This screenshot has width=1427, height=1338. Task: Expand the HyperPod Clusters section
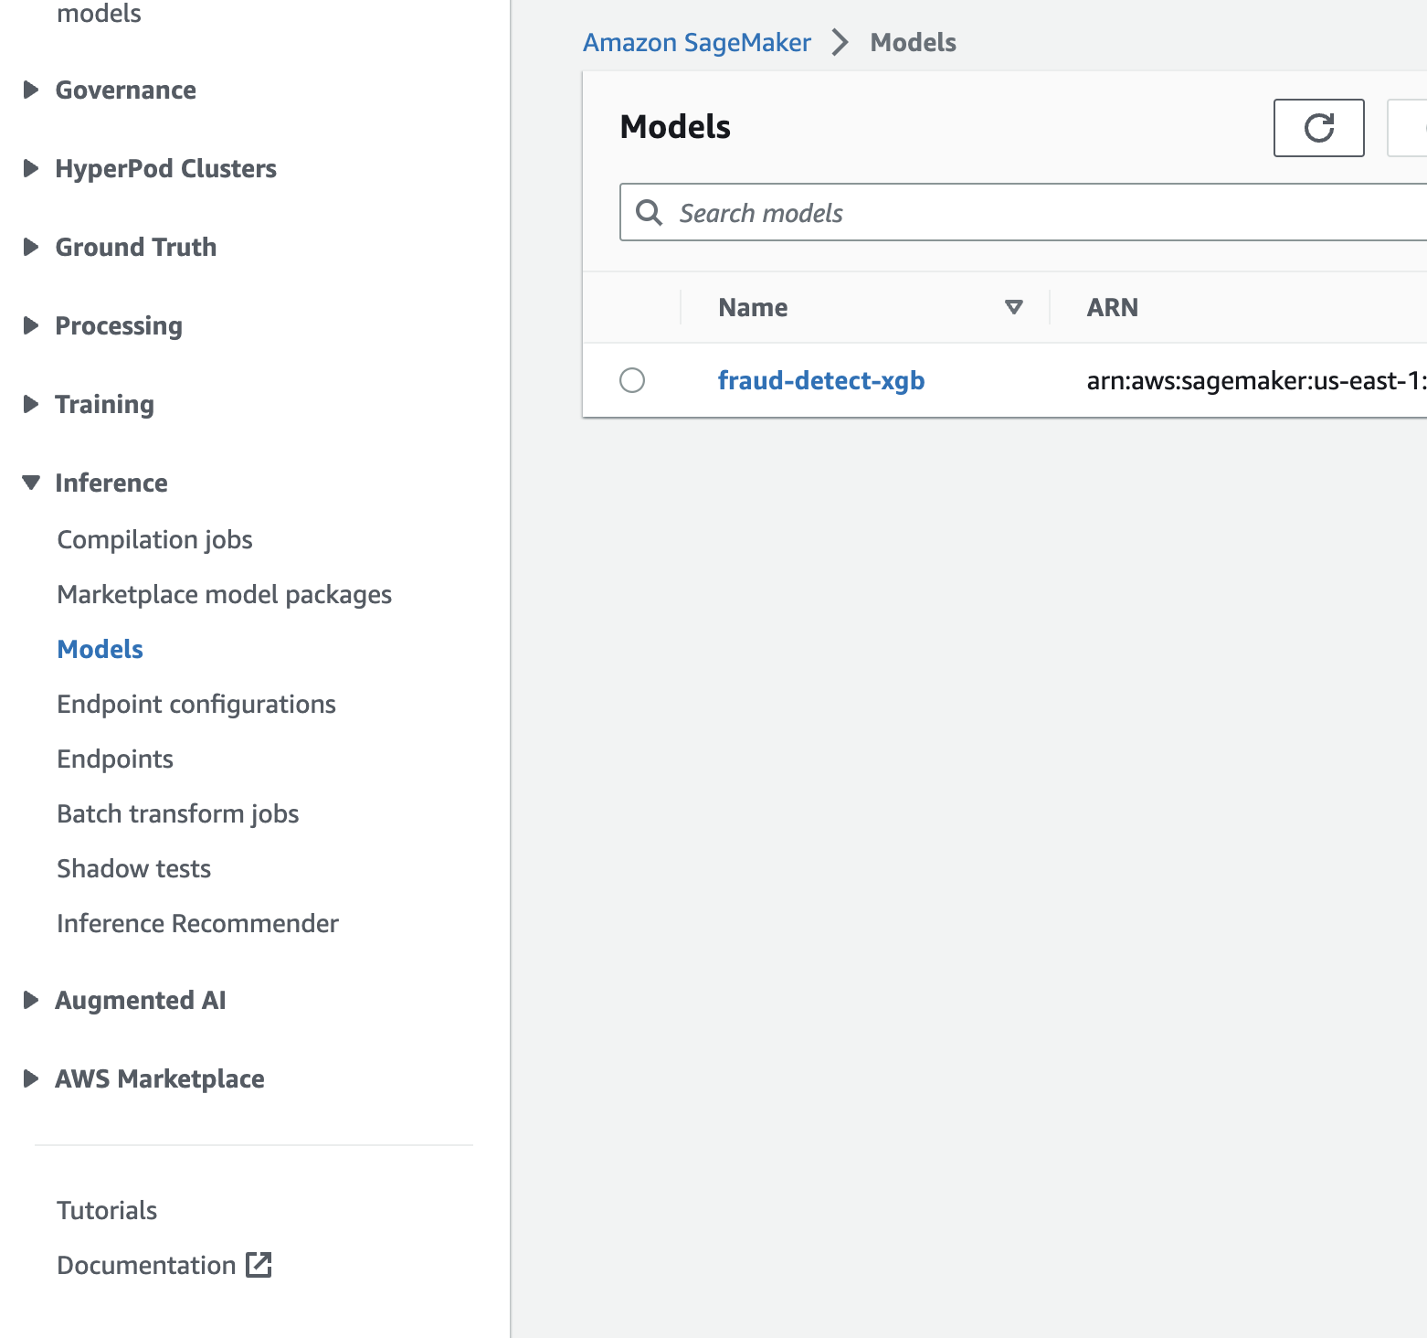coord(31,168)
